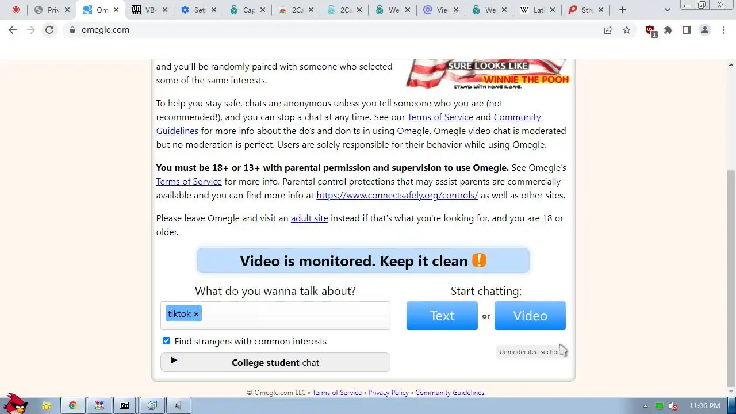The width and height of the screenshot is (736, 414).
Task: Start a Text chat
Action: click(x=442, y=316)
